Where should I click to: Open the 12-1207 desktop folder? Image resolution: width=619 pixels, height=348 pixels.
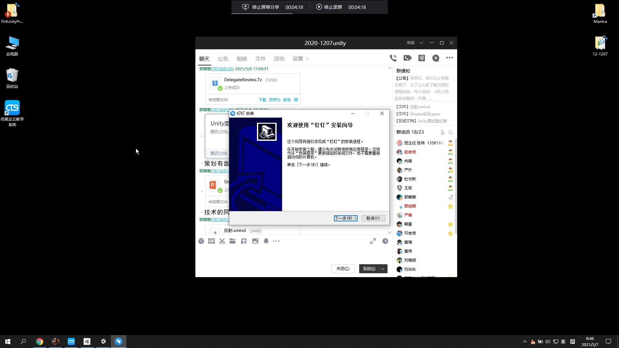600,46
